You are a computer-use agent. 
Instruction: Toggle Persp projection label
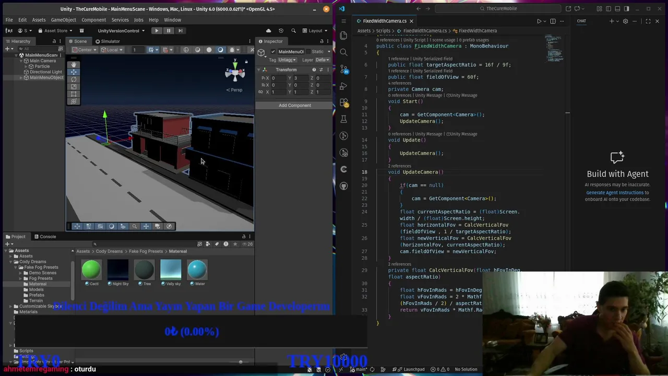pyautogui.click(x=234, y=90)
